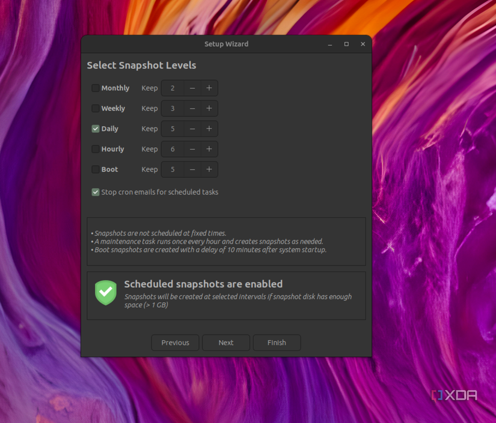Decrease the Daily keep count
496x423 pixels.
191,129
